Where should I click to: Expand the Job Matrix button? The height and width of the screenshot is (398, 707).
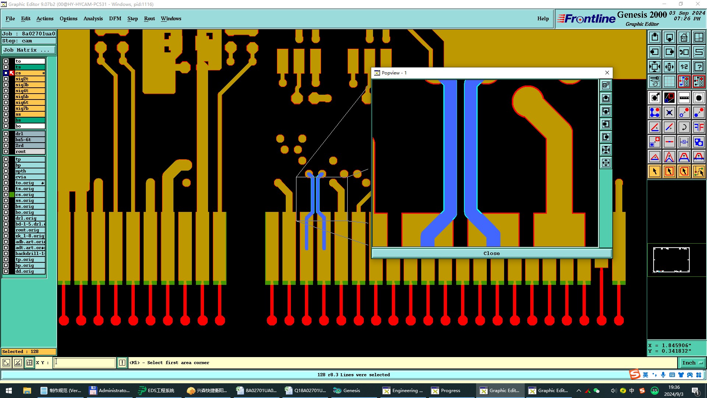(x=29, y=50)
